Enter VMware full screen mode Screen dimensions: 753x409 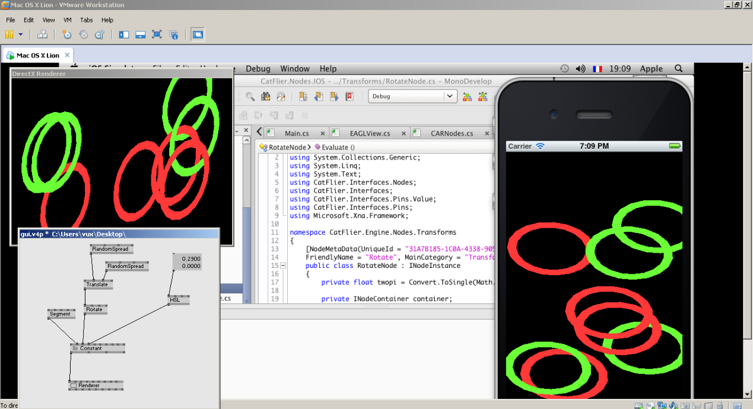[157, 34]
